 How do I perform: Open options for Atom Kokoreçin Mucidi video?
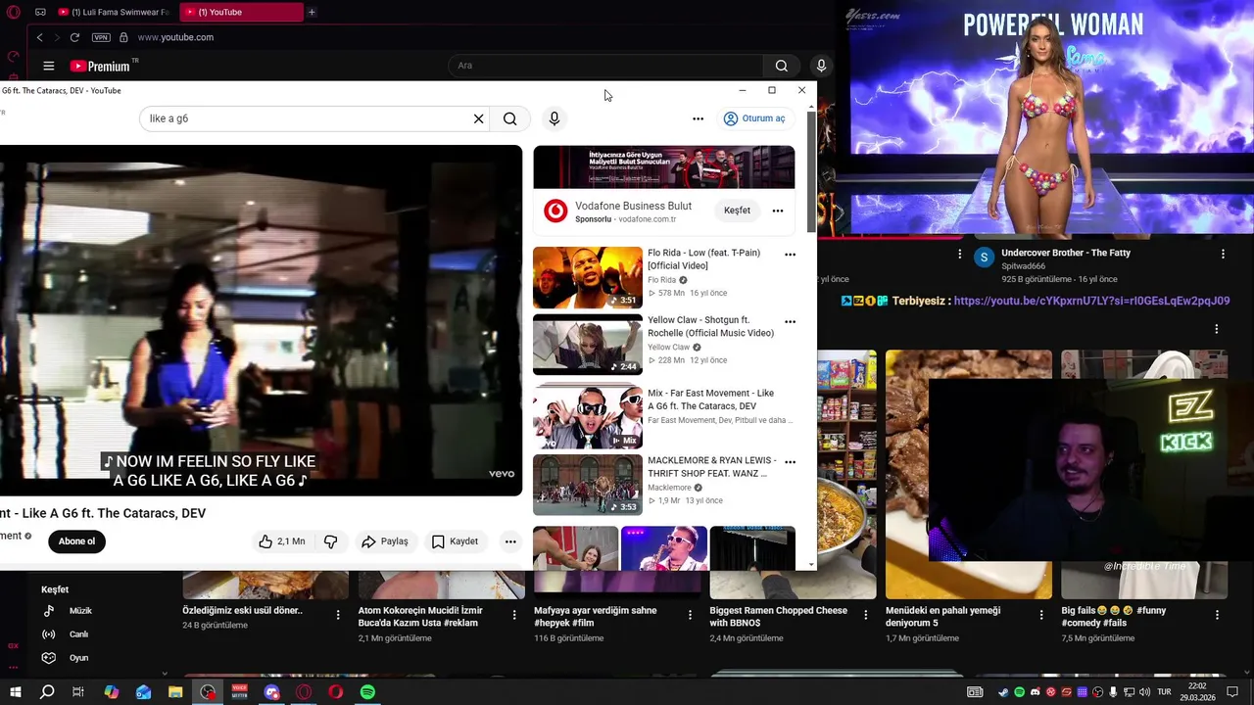coord(514,615)
